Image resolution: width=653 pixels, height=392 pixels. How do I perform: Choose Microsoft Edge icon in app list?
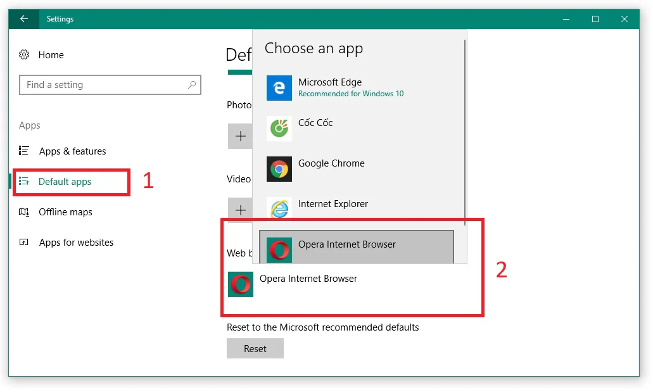(x=279, y=88)
